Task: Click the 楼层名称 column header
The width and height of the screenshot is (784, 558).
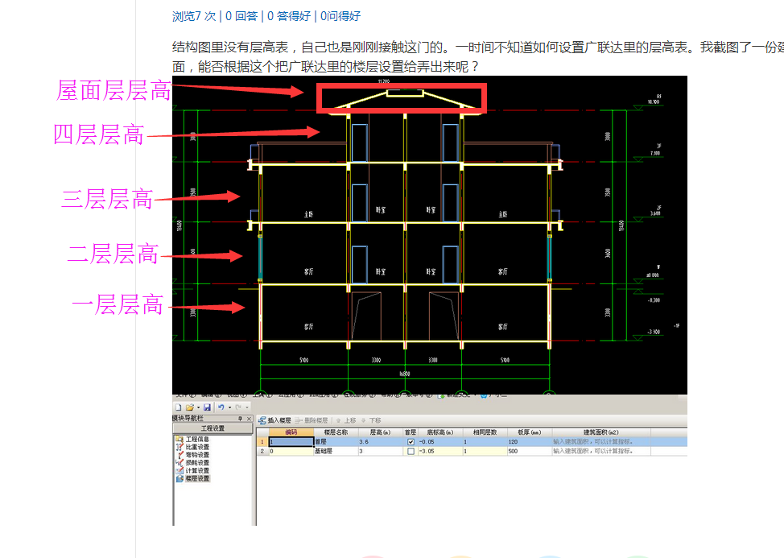Action: [x=336, y=432]
